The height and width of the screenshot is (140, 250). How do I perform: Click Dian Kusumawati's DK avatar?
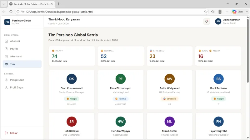[x=72, y=79]
